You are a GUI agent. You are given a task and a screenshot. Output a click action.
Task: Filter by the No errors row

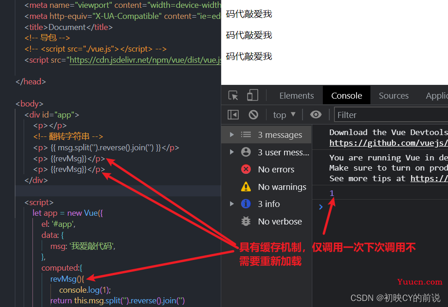(x=266, y=169)
